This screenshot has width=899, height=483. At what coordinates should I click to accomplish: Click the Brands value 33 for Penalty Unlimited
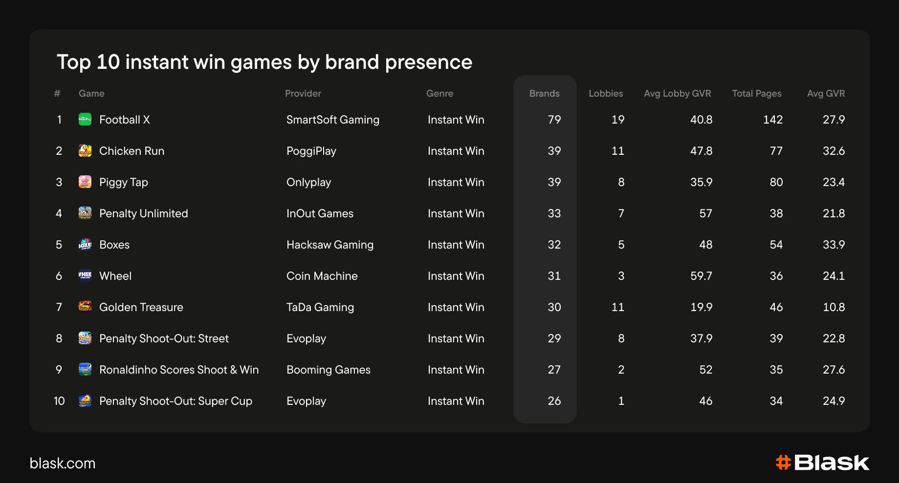tap(554, 213)
